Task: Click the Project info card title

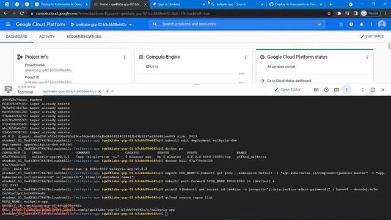Action: coord(37,57)
